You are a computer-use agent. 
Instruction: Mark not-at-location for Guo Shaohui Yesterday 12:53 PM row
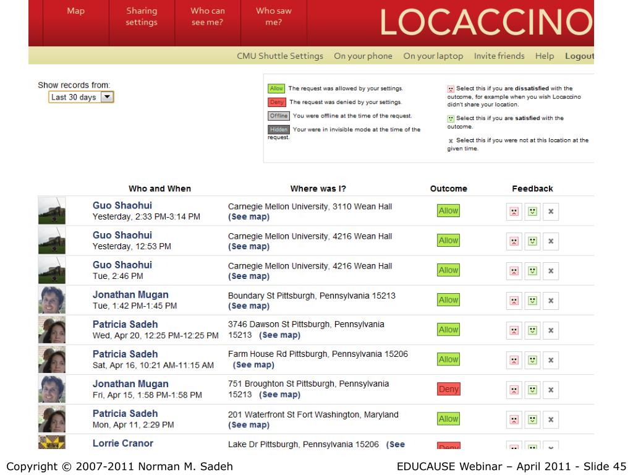551,242
